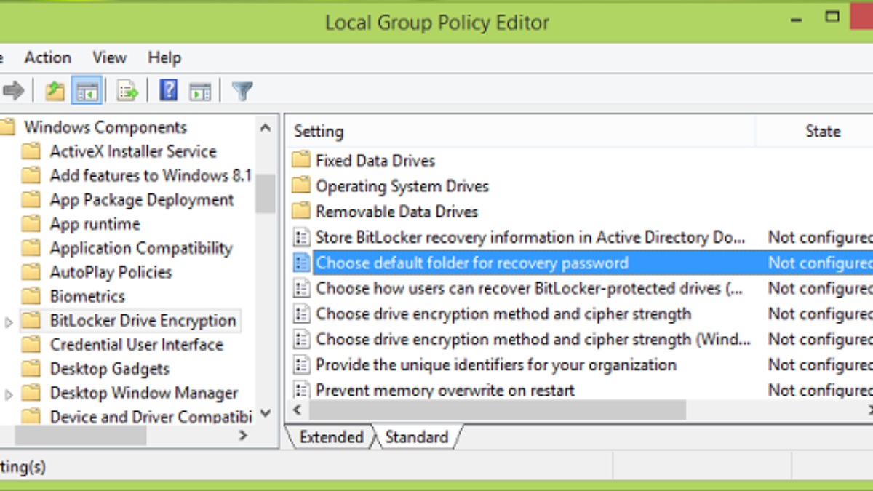Select the Biometrics folder icon in tree
This screenshot has width=873, height=491.
tap(31, 296)
